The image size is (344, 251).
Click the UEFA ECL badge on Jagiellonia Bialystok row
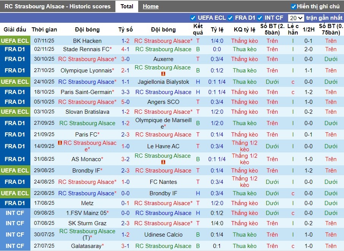click(x=15, y=82)
